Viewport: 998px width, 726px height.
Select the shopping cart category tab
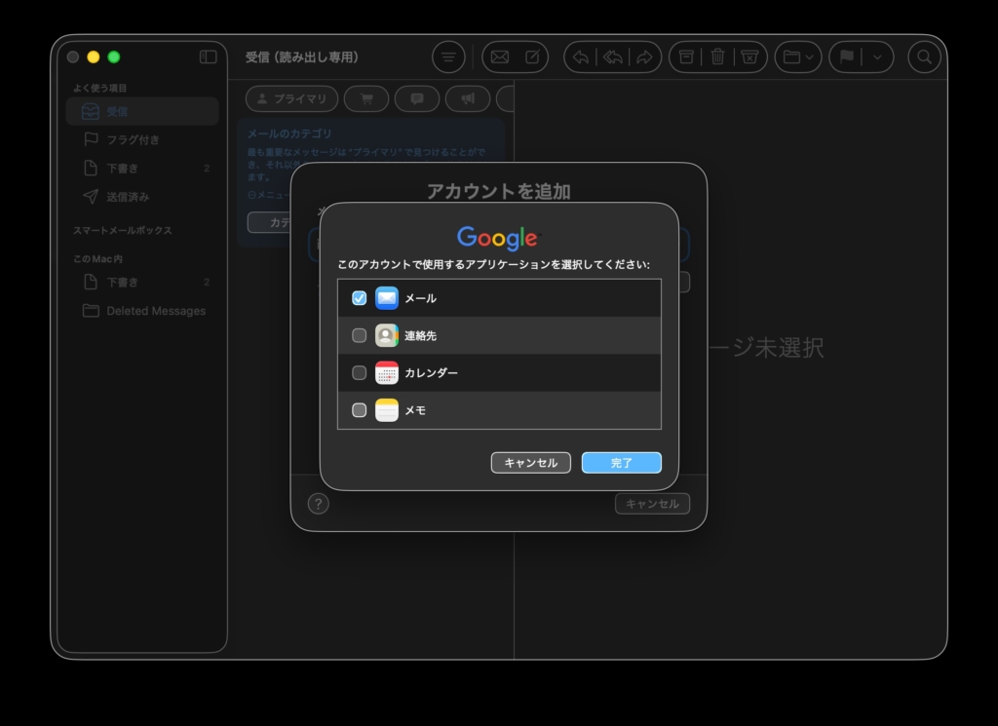point(366,98)
